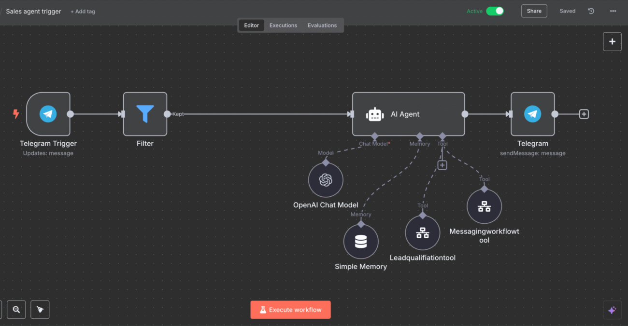Select the Filter node
This screenshot has height=326, width=628.
click(x=145, y=114)
